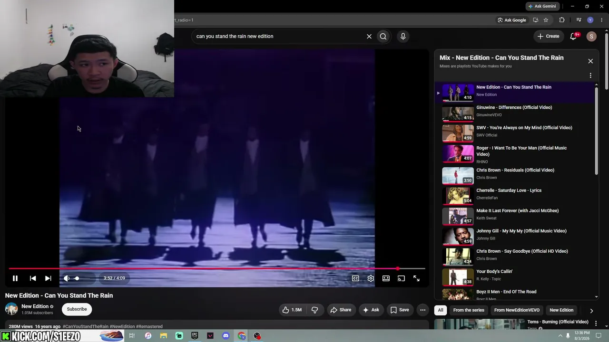Install this page as an app
609x342 pixels.
pyautogui.click(x=536, y=20)
